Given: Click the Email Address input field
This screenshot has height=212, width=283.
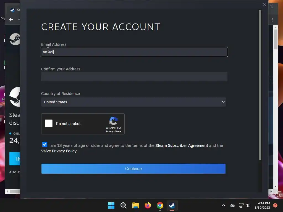Looking at the screenshot, I should click(134, 52).
